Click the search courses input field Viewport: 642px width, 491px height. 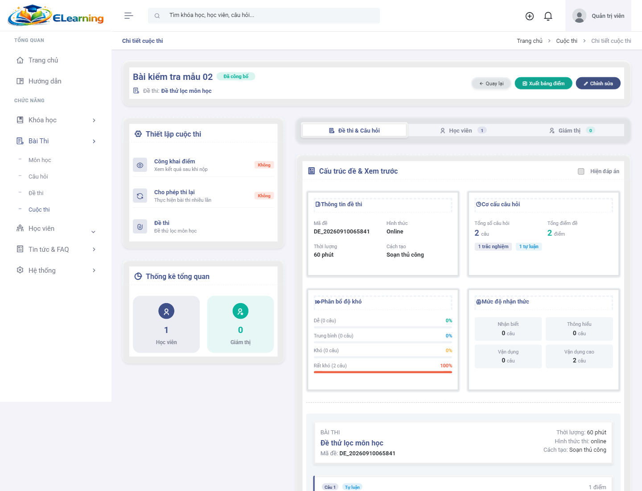click(x=264, y=16)
